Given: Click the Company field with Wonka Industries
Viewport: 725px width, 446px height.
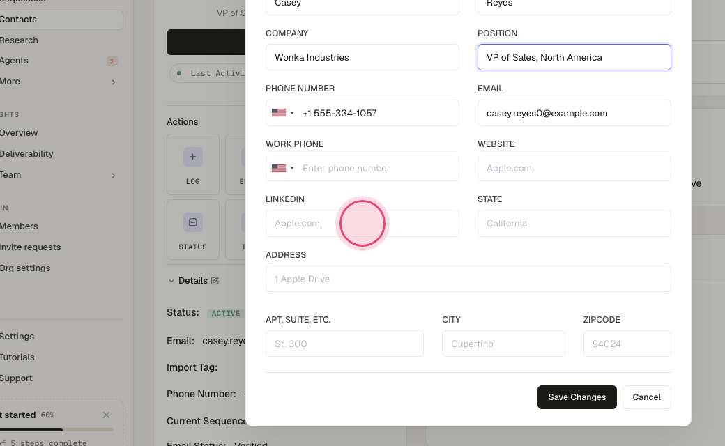Looking at the screenshot, I should pos(362,57).
